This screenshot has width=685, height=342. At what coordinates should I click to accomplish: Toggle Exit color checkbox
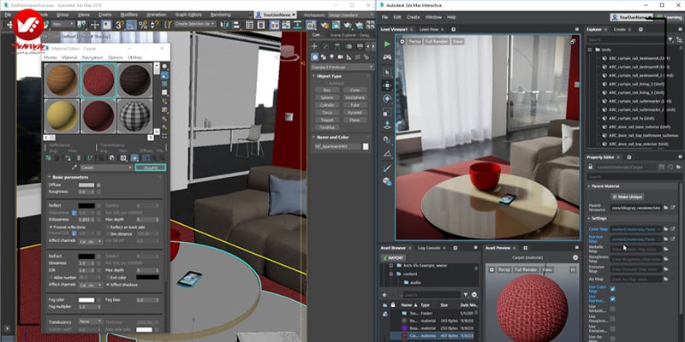click(x=108, y=277)
